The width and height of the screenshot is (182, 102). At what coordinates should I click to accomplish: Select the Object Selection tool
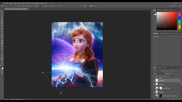coord(2,19)
